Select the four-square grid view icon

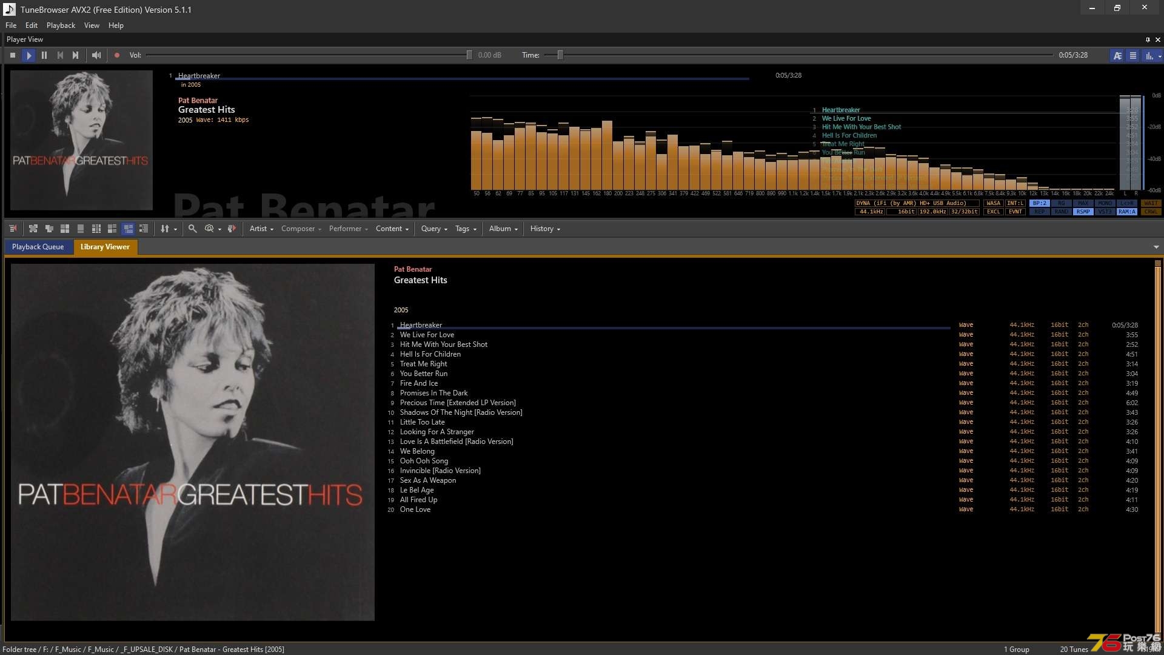65,229
